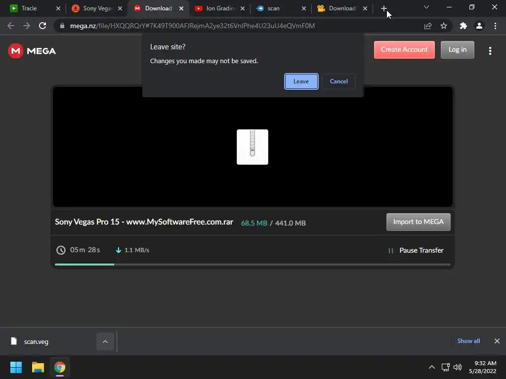Click the 68.5 MB downloaded value
This screenshot has height=379, width=506.
coord(254,223)
